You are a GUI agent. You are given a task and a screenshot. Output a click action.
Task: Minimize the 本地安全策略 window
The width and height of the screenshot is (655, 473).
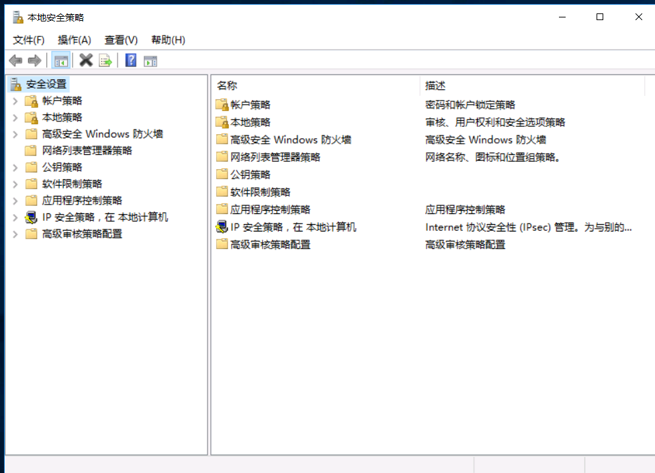coord(562,17)
